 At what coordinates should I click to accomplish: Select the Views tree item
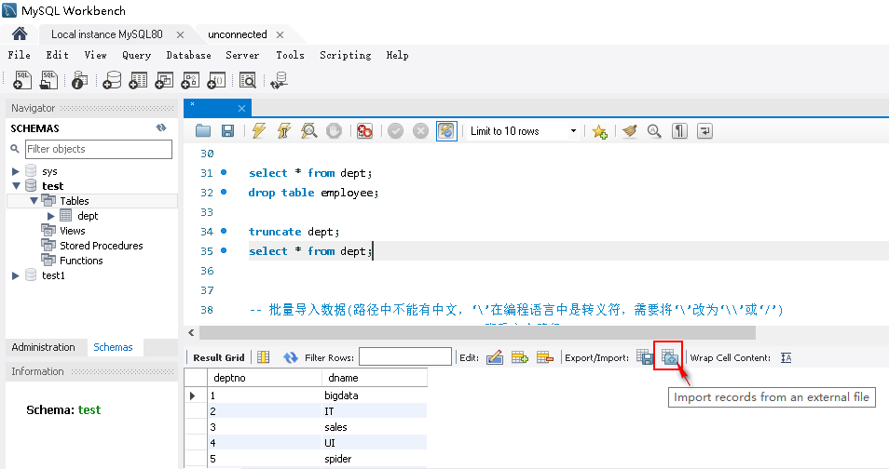(72, 231)
